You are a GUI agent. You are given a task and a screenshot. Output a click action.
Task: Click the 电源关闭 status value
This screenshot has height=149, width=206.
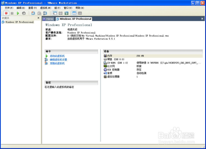click(73, 29)
